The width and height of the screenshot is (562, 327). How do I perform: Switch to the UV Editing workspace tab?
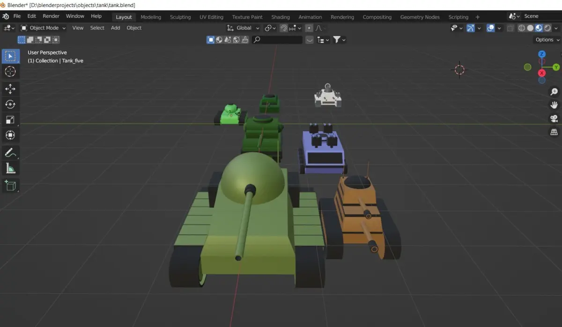tap(211, 17)
